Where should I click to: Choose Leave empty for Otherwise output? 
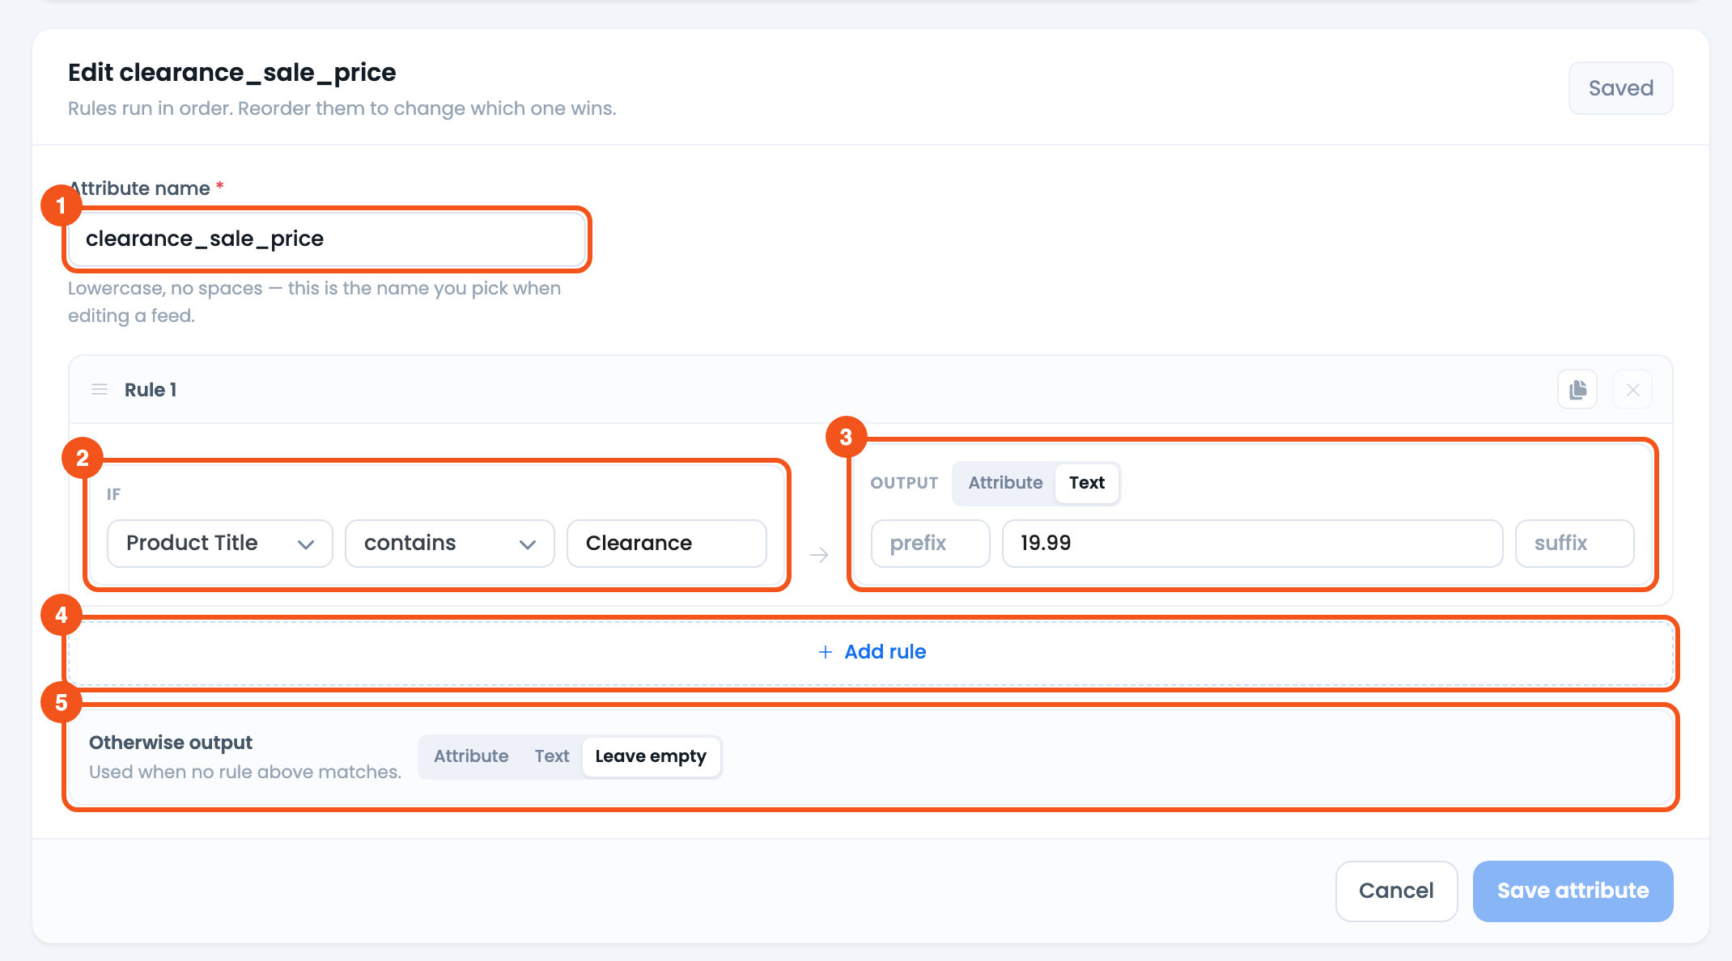(651, 756)
